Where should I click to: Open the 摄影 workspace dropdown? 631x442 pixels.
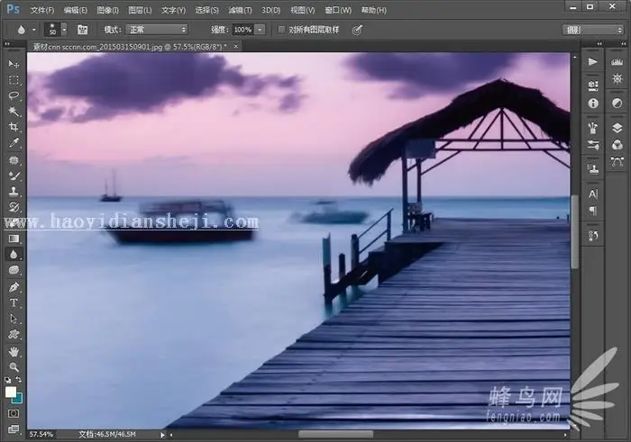(x=592, y=30)
